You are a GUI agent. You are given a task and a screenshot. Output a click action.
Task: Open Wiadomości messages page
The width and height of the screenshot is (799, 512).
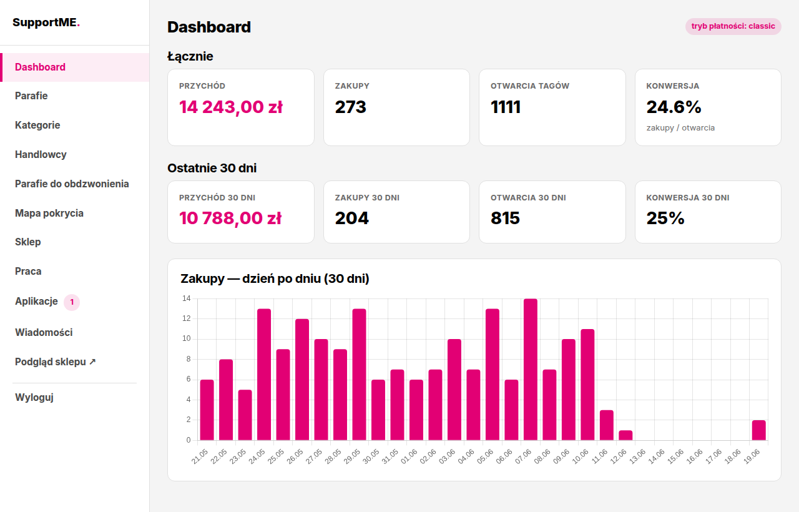[75, 333]
